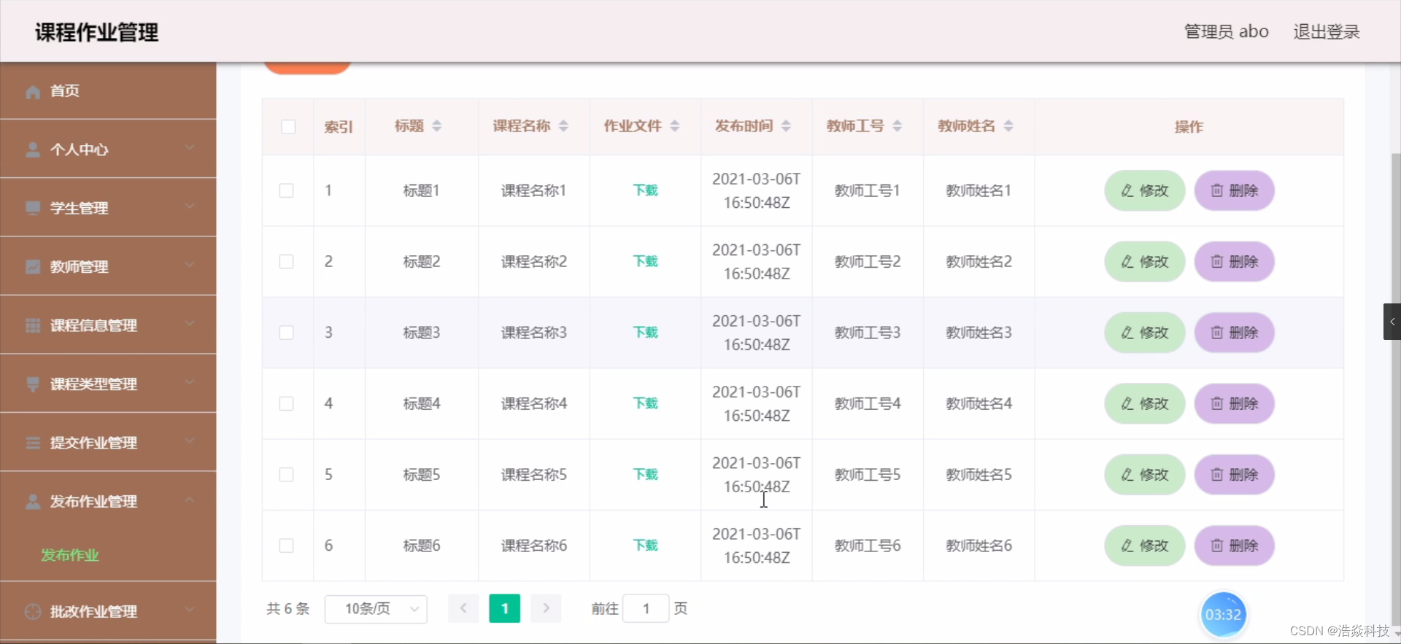Open the 10条/页 page size dropdown
The height and width of the screenshot is (644, 1401).
[x=376, y=608]
